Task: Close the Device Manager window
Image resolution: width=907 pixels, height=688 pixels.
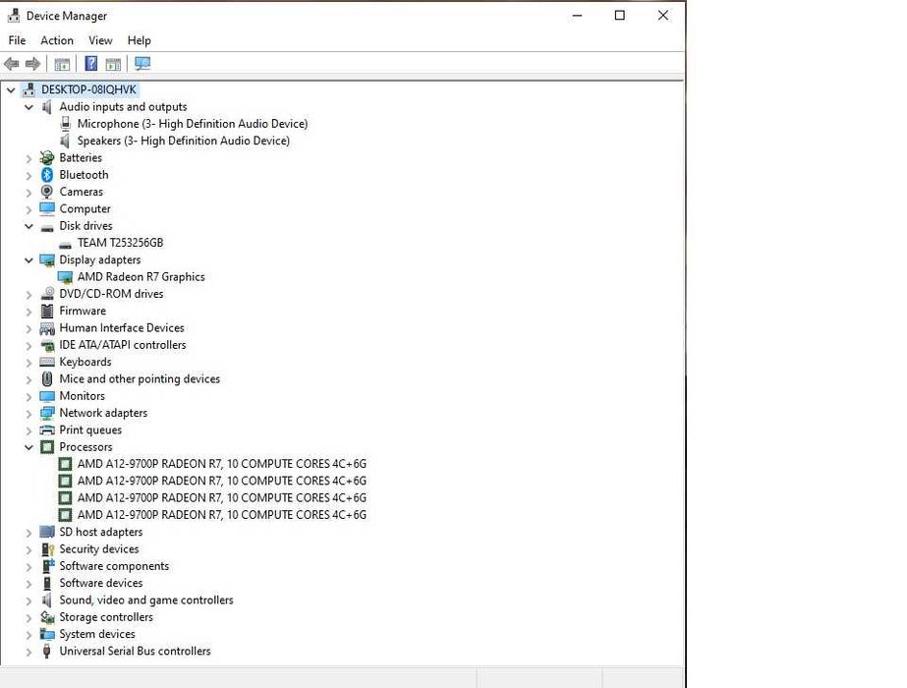Action: click(663, 16)
